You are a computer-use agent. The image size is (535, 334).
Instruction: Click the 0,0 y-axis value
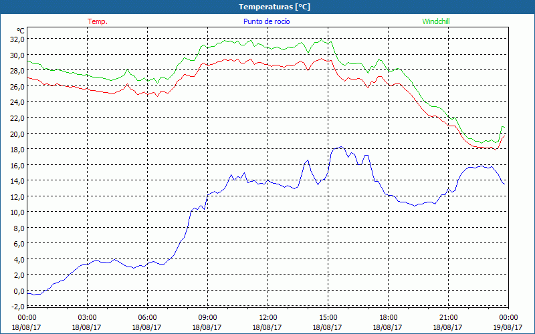tap(19, 291)
